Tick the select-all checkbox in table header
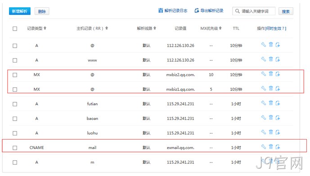 click(x=15, y=29)
